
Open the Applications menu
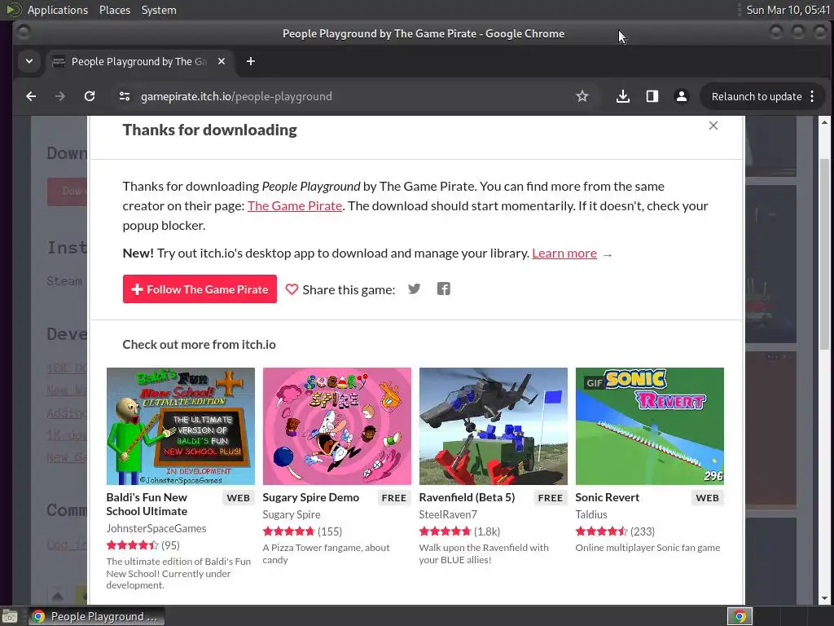(58, 10)
